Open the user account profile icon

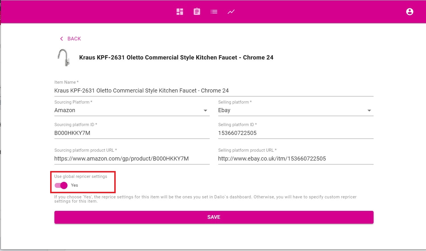[410, 12]
